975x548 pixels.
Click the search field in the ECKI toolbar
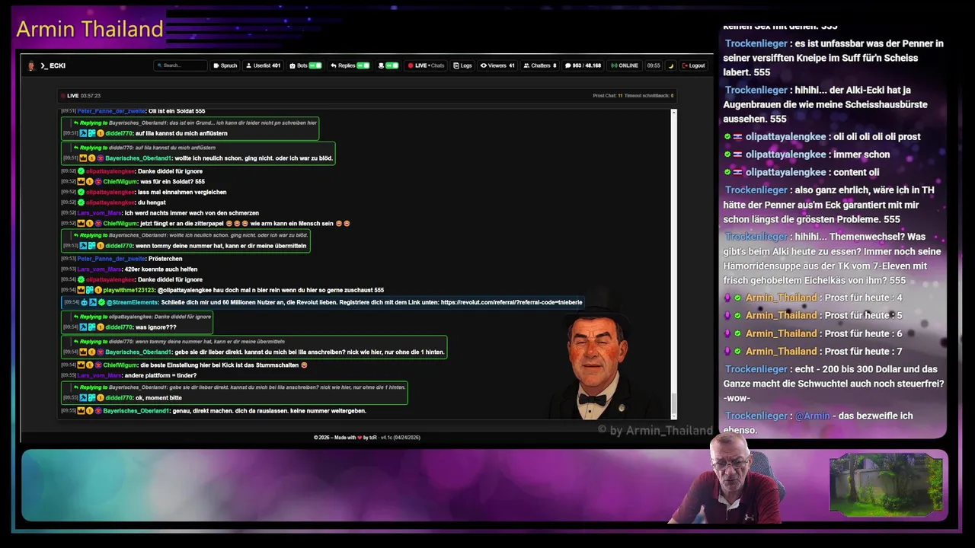point(181,65)
